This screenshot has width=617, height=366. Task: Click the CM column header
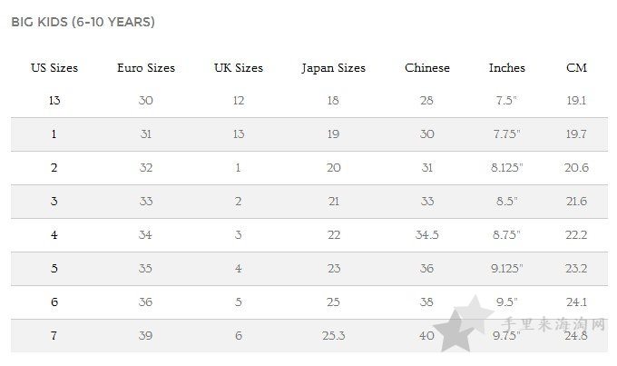click(576, 68)
